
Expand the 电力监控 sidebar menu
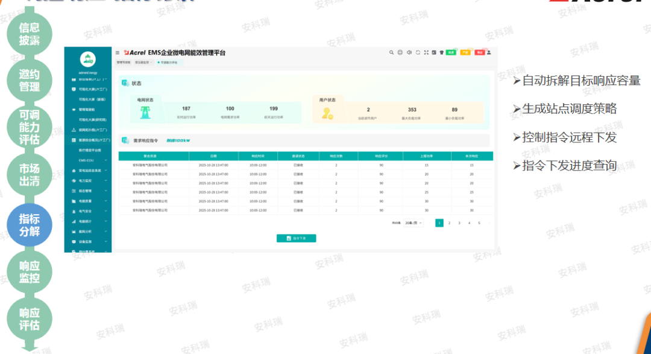tap(88, 181)
